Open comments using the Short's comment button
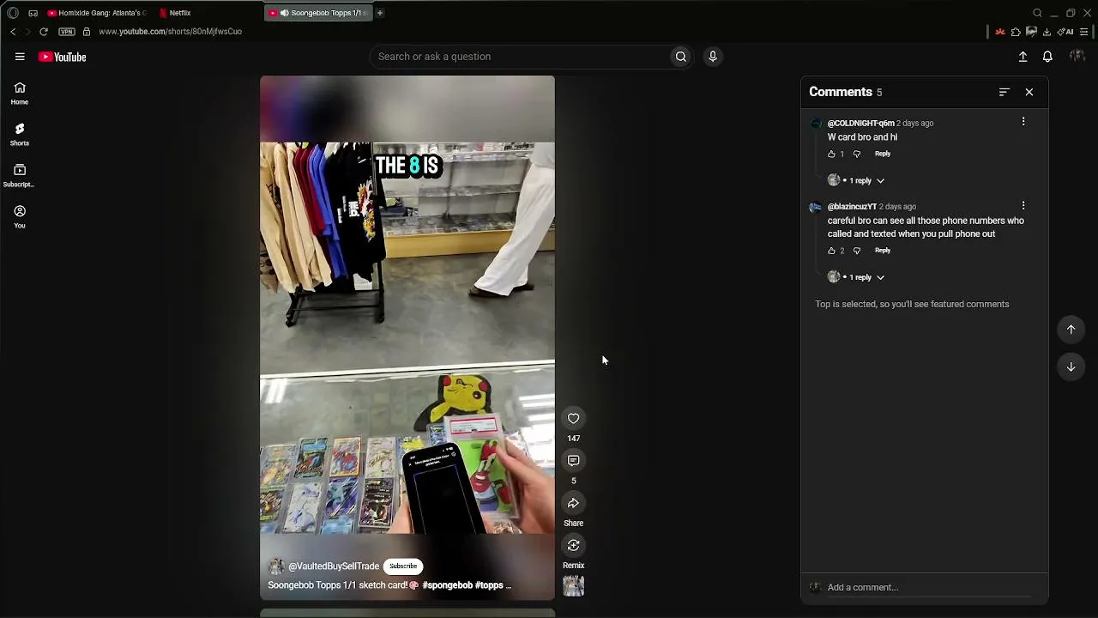Image resolution: width=1098 pixels, height=618 pixels. [573, 461]
